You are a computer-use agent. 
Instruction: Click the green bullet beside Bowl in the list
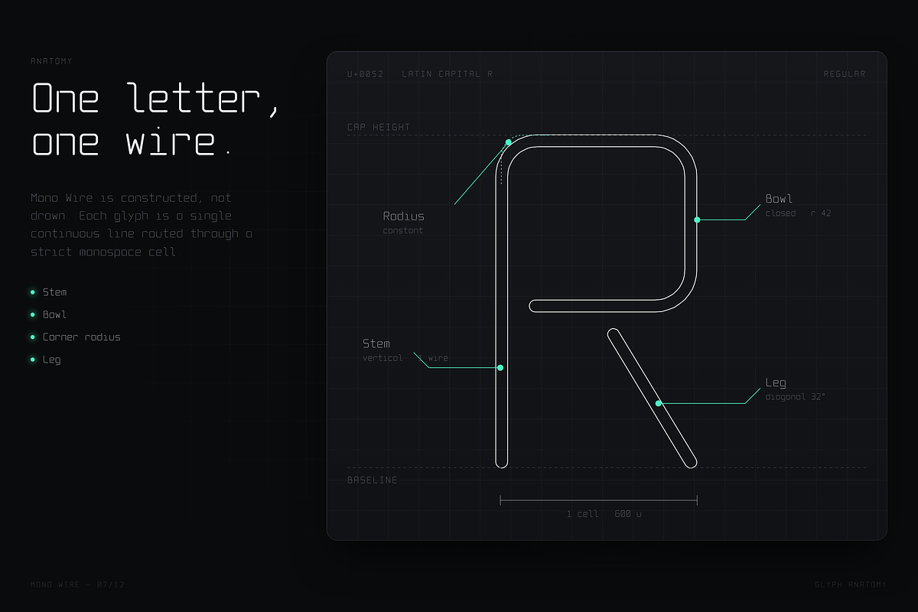[x=32, y=314]
